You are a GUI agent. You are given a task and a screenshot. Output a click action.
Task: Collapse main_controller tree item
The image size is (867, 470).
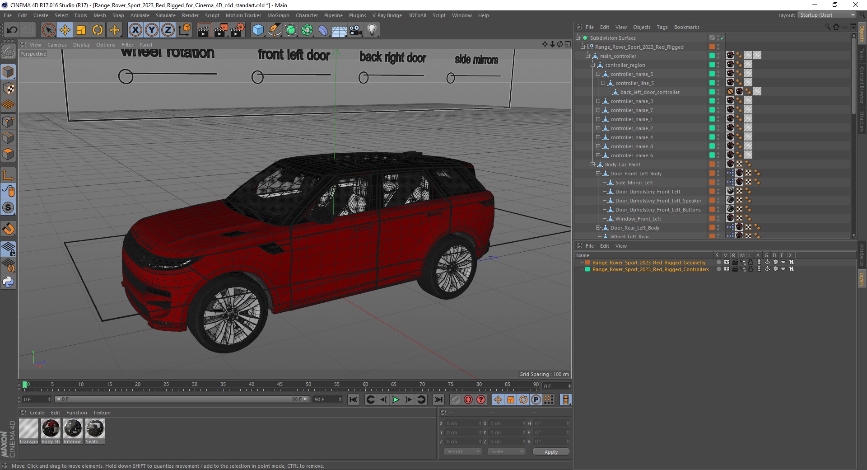coord(588,56)
